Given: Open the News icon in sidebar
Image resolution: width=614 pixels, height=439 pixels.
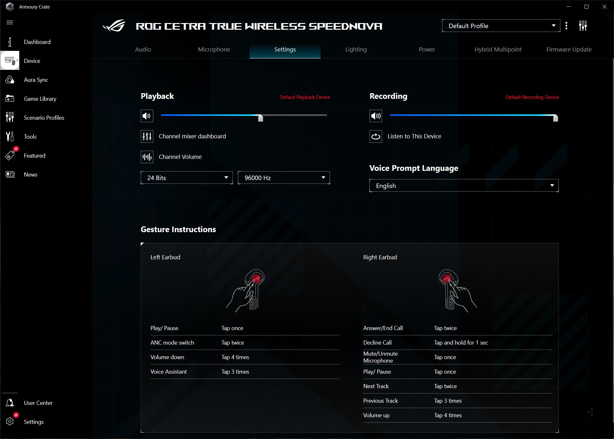Looking at the screenshot, I should (x=10, y=174).
